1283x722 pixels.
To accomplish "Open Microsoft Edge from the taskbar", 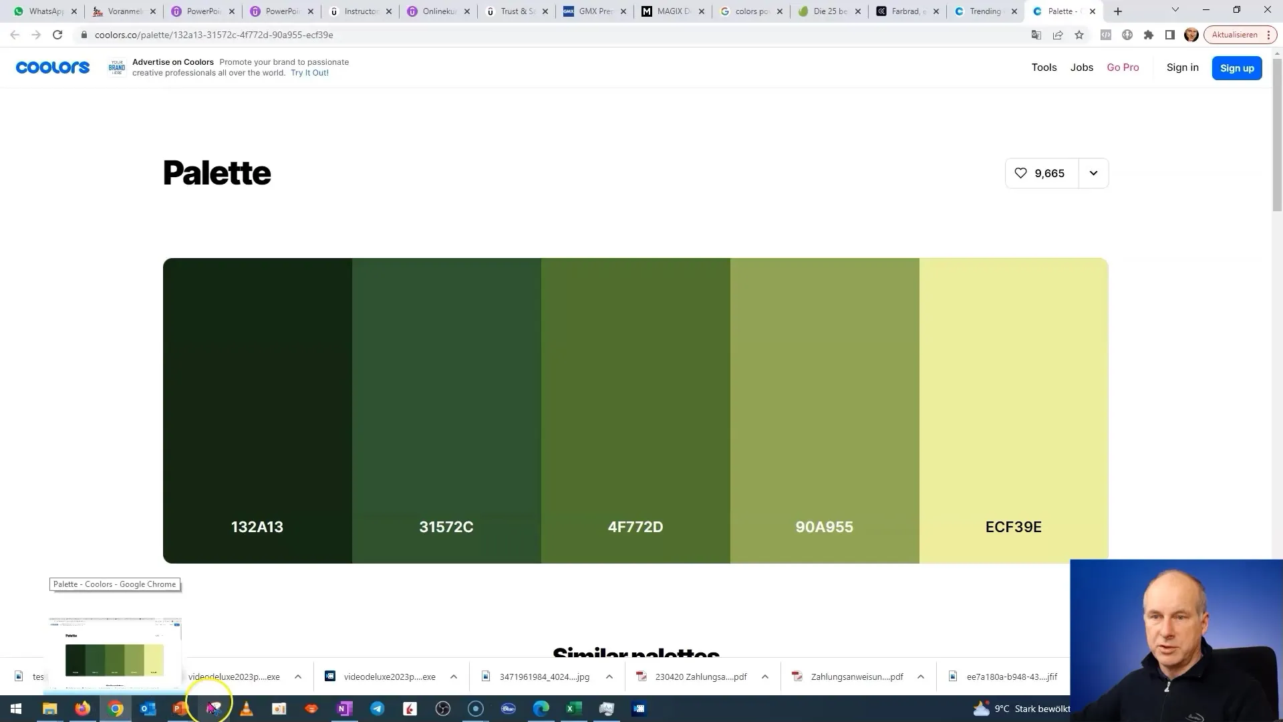I will [541, 709].
